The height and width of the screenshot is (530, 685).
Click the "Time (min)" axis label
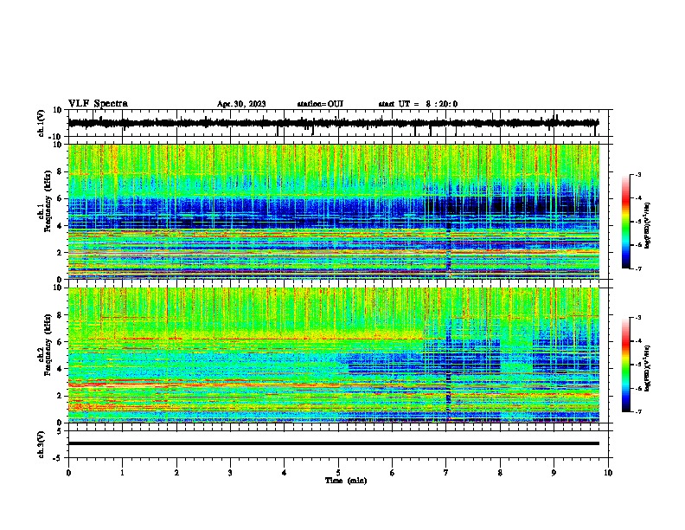pyautogui.click(x=346, y=481)
